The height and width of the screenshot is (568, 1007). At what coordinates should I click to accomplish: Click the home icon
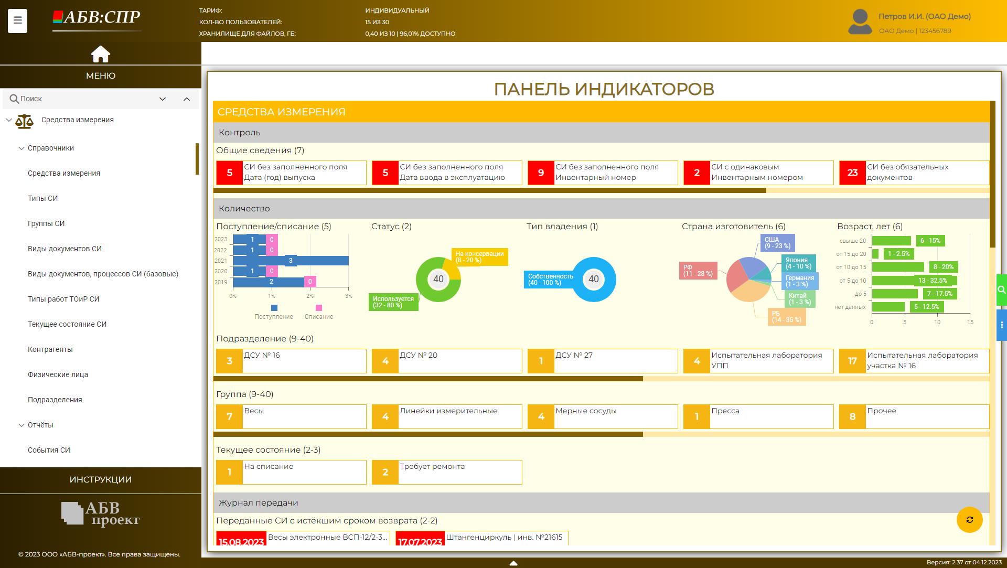tap(100, 54)
